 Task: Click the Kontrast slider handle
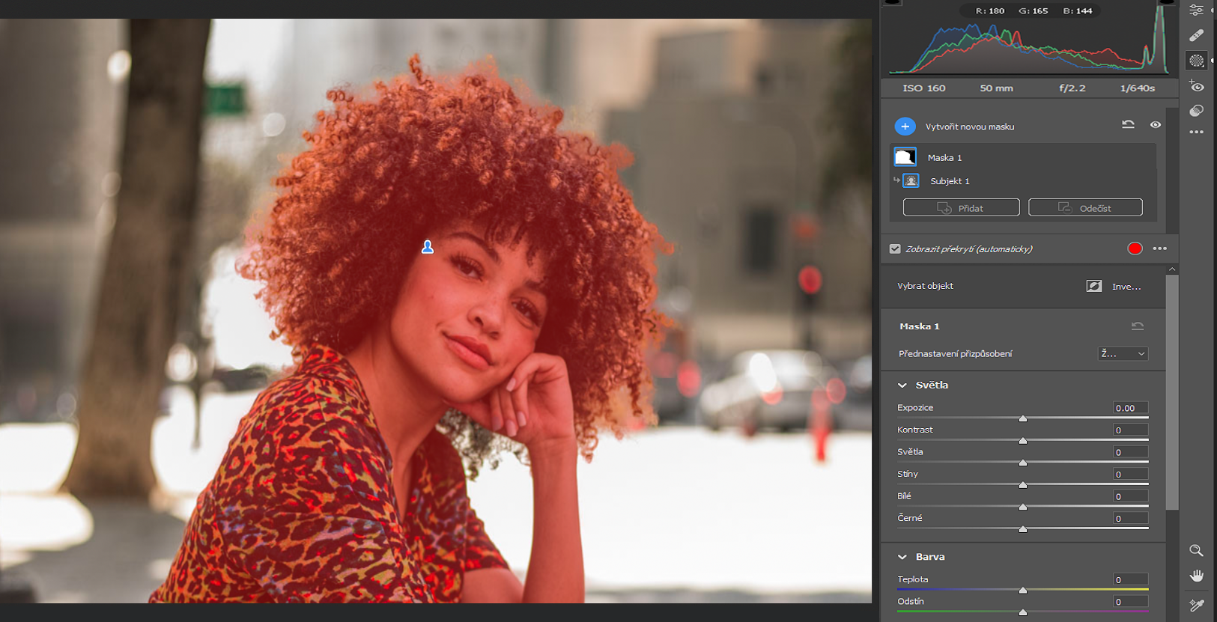pyautogui.click(x=1023, y=441)
